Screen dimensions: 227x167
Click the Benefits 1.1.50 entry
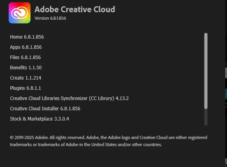(x=26, y=68)
